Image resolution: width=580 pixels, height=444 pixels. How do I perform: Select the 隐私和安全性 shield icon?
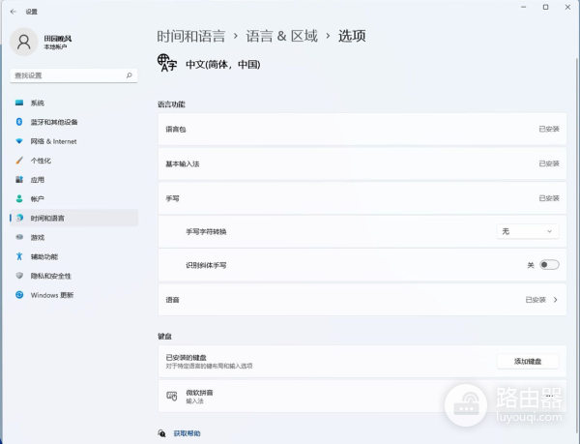point(19,276)
